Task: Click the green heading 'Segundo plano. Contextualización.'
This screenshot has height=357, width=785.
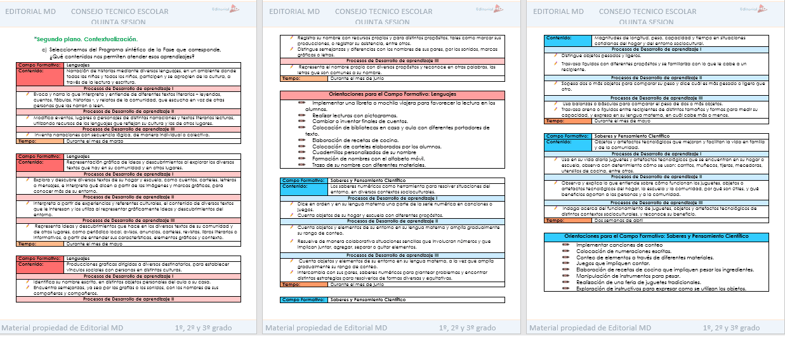Action: coord(86,39)
